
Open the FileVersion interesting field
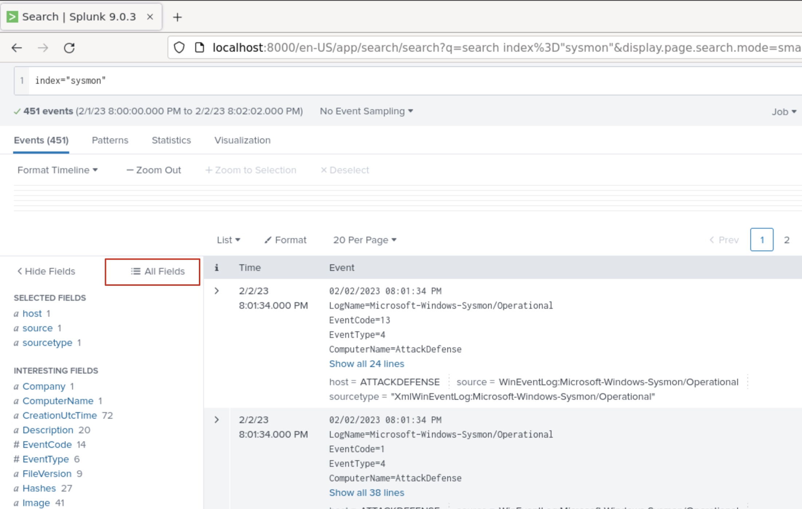pos(47,474)
